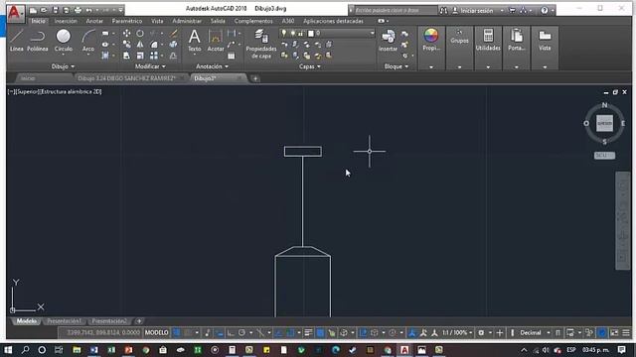636x357 pixels.
Task: Toggle polar tracking in the status bar
Action: [241, 333]
